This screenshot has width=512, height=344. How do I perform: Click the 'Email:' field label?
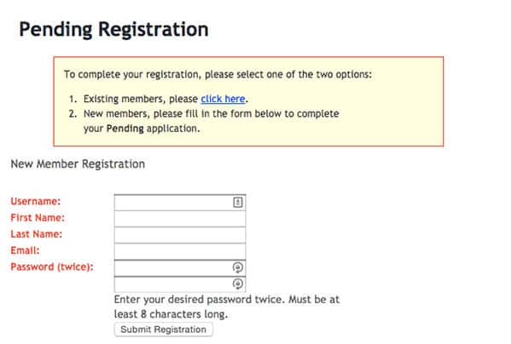click(25, 250)
